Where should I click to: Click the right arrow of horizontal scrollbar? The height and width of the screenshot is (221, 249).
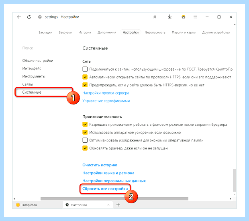point(231,199)
